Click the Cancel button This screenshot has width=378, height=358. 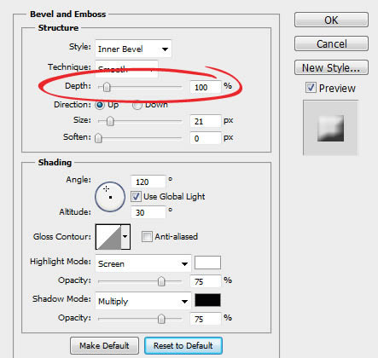(x=331, y=43)
